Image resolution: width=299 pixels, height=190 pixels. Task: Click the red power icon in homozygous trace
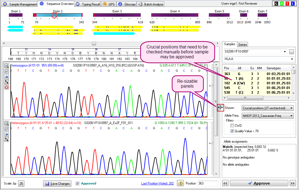click(x=7, y=87)
